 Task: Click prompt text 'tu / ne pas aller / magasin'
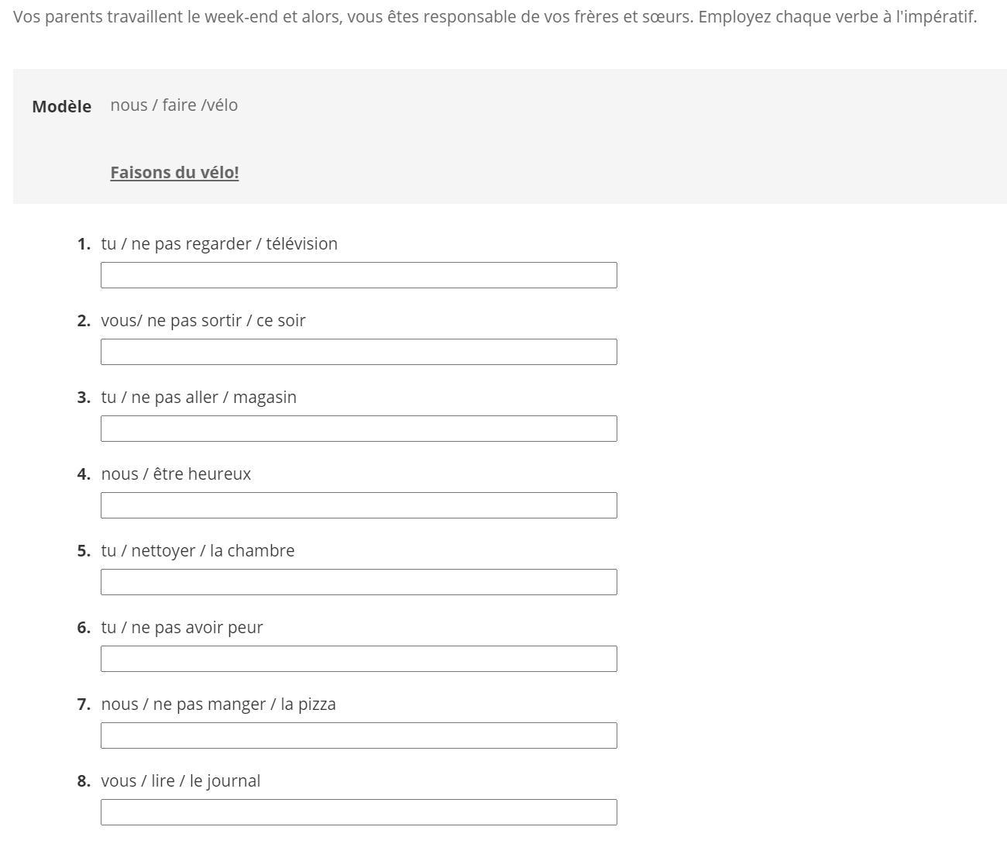[x=198, y=397]
